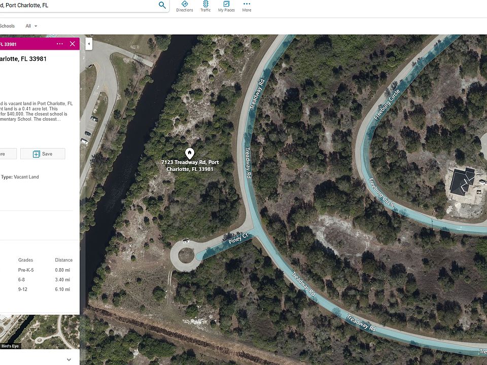This screenshot has width=487, height=365.
Task: Click the Piney Ct street label
Action: pos(237,239)
